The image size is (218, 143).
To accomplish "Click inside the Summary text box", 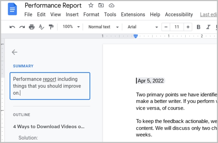I will coord(50,86).
